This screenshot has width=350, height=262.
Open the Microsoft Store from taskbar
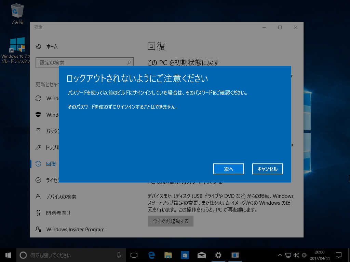point(185,255)
